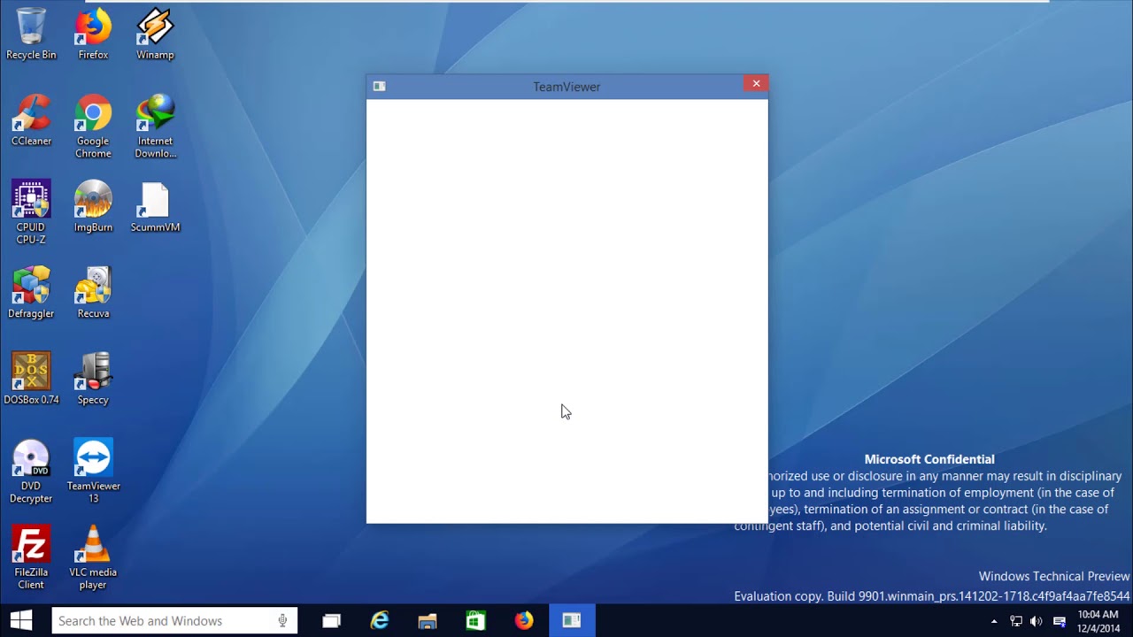Select the DVD Decrypter desktop icon

31,472
